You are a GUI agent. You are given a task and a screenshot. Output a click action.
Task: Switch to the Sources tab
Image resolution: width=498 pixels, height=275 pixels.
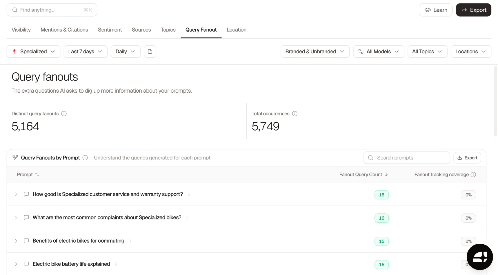click(141, 30)
